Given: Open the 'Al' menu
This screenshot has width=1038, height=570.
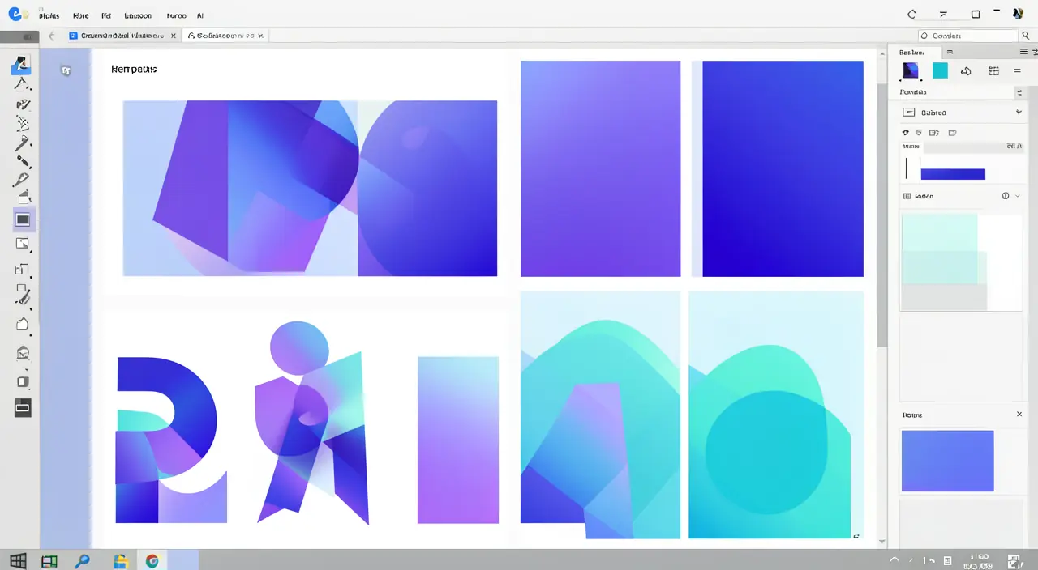Looking at the screenshot, I should (x=200, y=15).
